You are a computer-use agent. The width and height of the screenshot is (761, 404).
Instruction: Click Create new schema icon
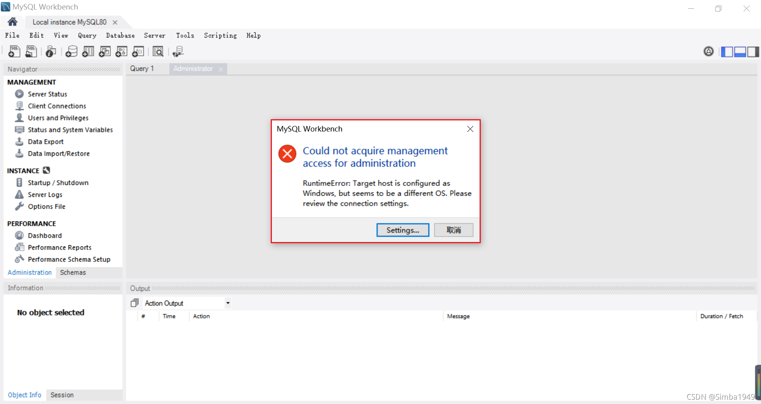[x=71, y=51]
